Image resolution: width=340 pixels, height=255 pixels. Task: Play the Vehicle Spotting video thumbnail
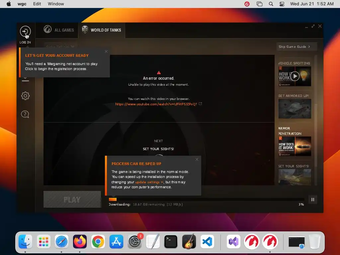coord(295,76)
